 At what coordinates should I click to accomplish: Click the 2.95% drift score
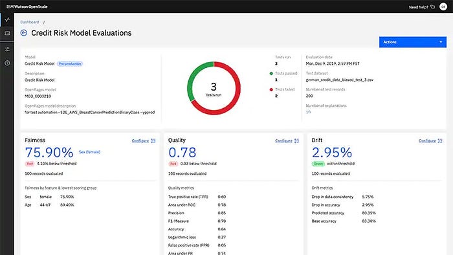point(332,153)
